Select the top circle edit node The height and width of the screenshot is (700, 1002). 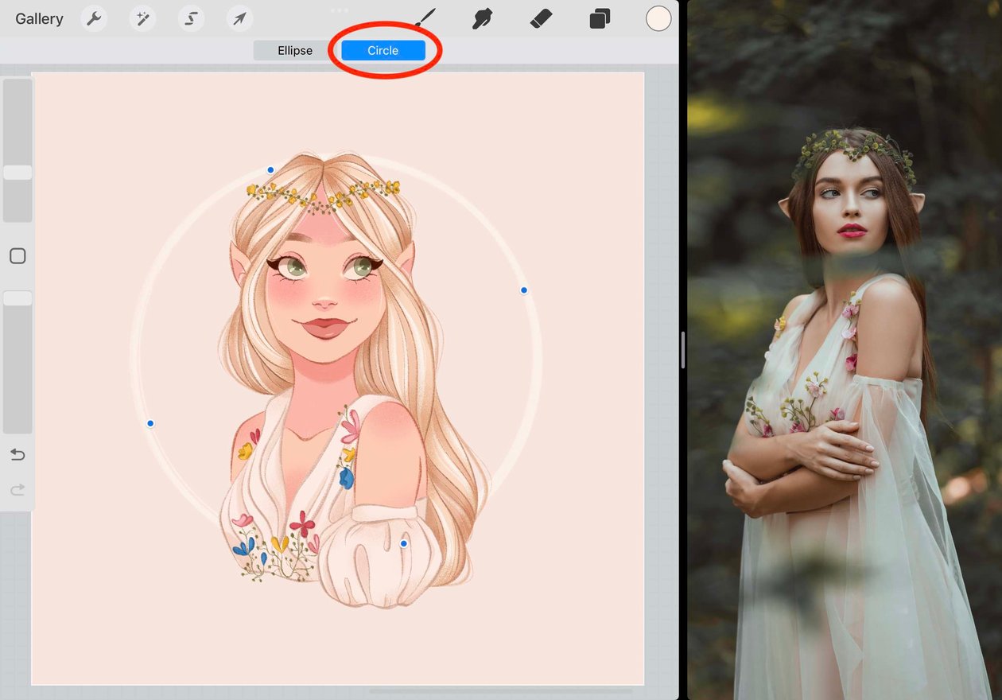click(270, 170)
